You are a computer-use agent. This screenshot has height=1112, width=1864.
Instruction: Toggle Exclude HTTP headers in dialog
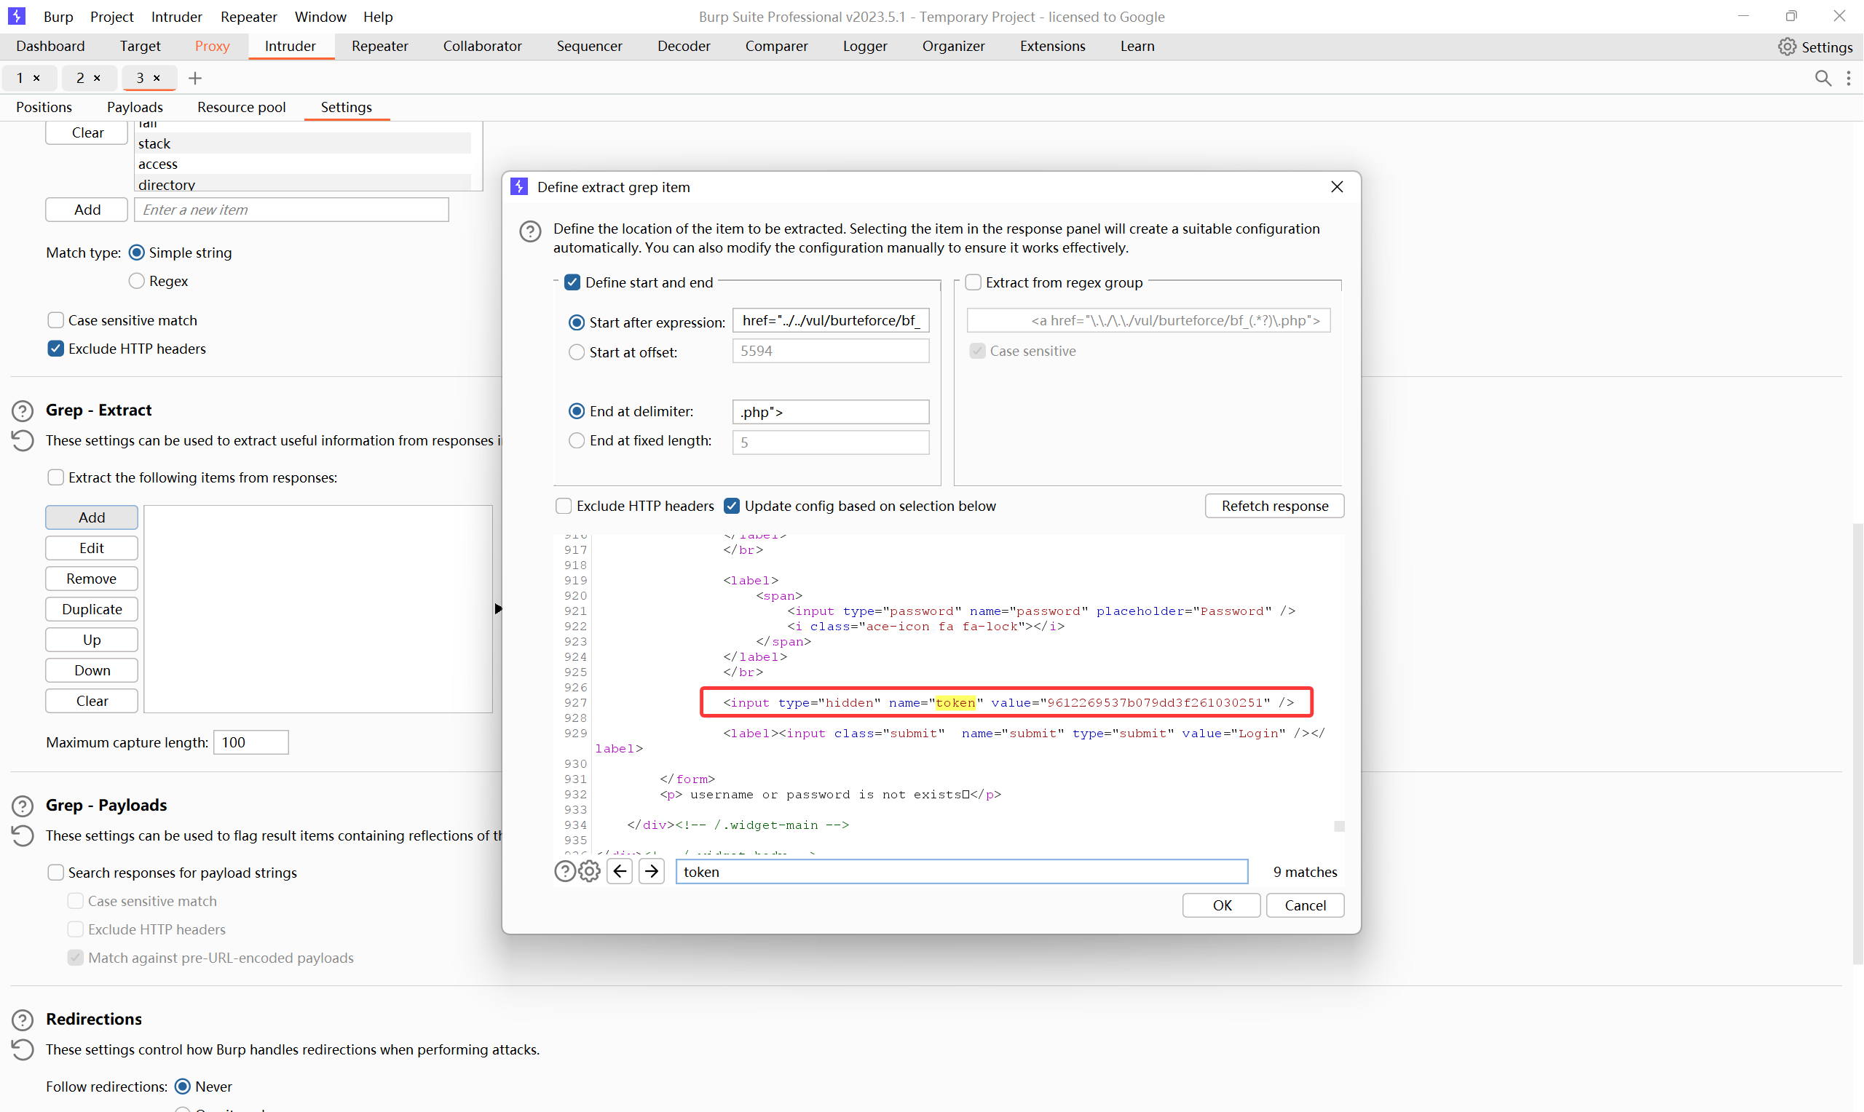564,507
